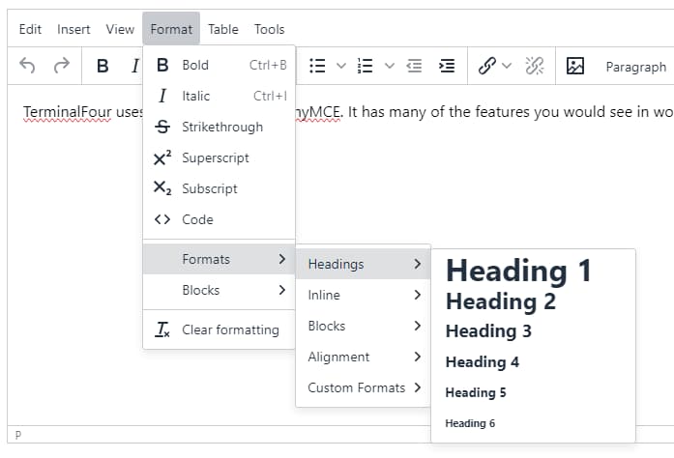Open the Insert menu
This screenshot has height=458, width=674.
(73, 29)
